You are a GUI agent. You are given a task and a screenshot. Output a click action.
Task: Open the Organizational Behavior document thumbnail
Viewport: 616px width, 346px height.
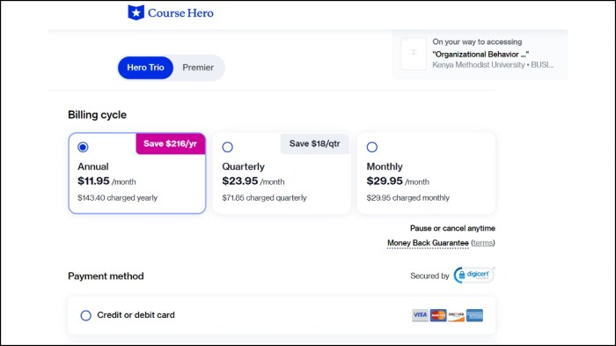pyautogui.click(x=414, y=54)
